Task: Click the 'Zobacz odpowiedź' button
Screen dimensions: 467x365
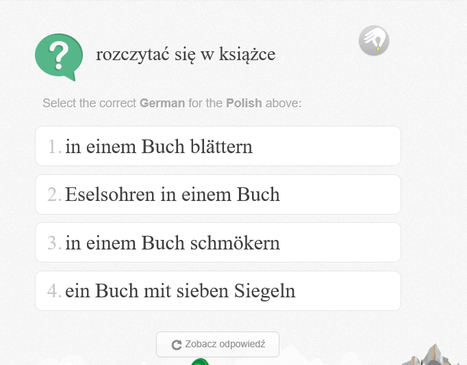Action: [218, 344]
